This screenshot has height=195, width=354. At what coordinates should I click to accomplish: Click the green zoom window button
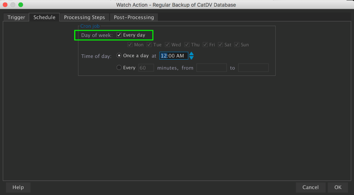20,5
